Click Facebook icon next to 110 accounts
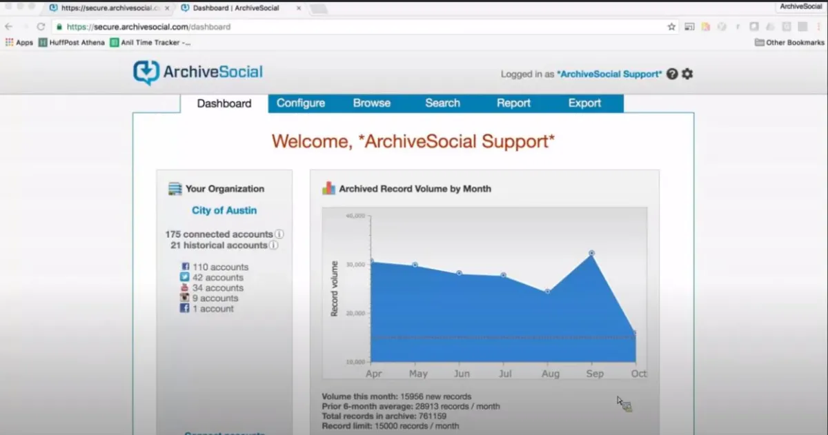 [x=184, y=267]
